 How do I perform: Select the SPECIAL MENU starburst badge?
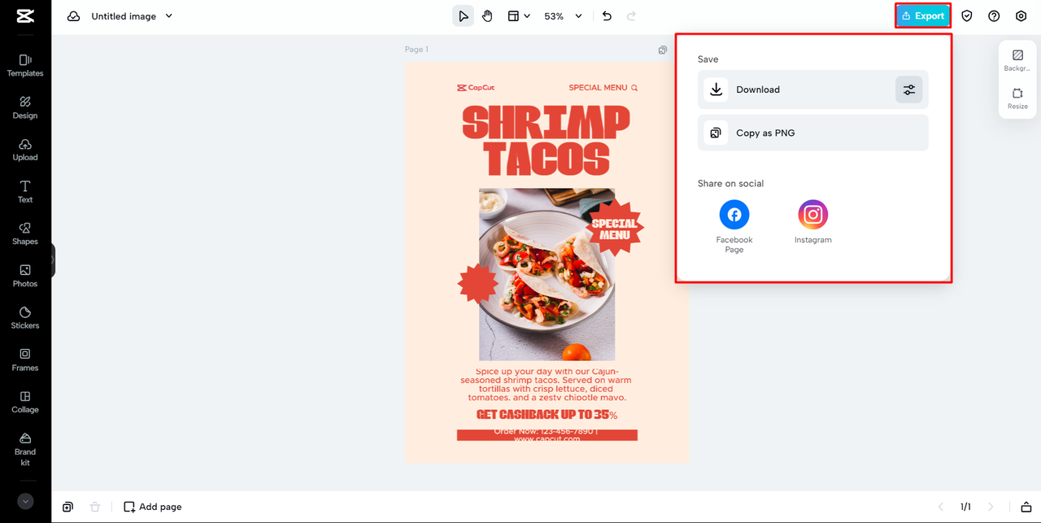pos(615,228)
